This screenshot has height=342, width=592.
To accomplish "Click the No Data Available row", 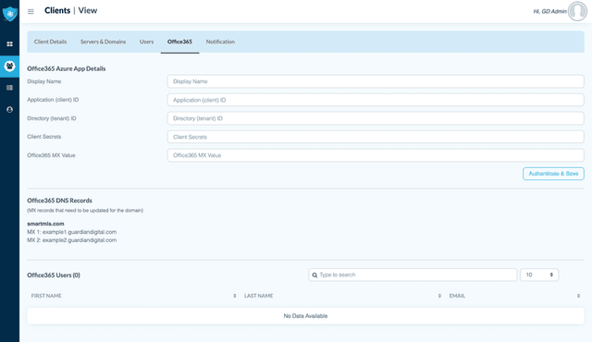I will tap(305, 316).
